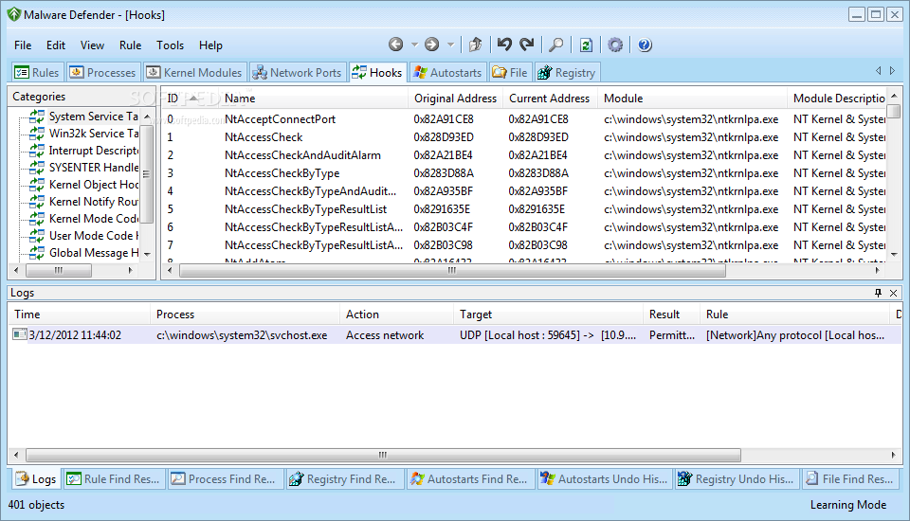Select Kernel Mode Code category
This screenshot has width=910, height=521.
click(84, 219)
